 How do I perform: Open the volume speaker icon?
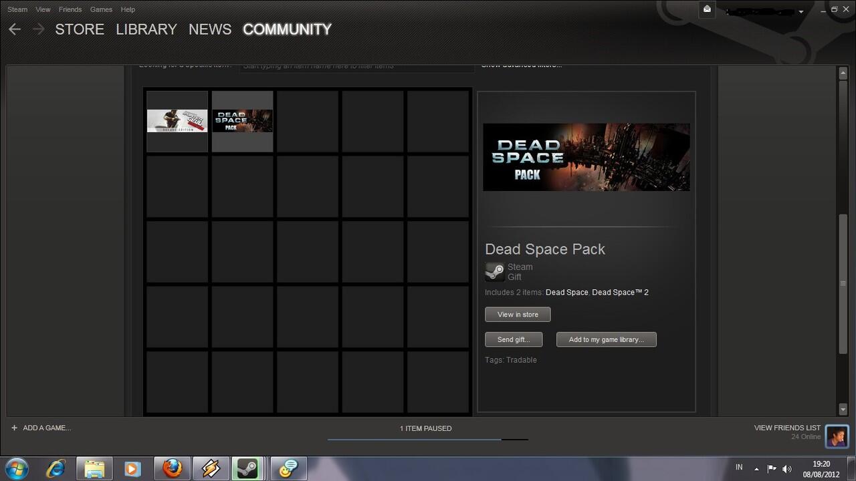click(x=787, y=469)
